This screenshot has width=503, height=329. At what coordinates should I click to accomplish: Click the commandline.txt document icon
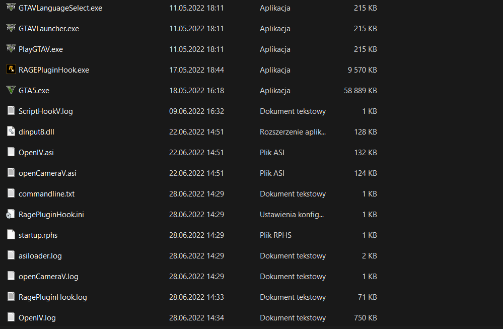(x=11, y=193)
